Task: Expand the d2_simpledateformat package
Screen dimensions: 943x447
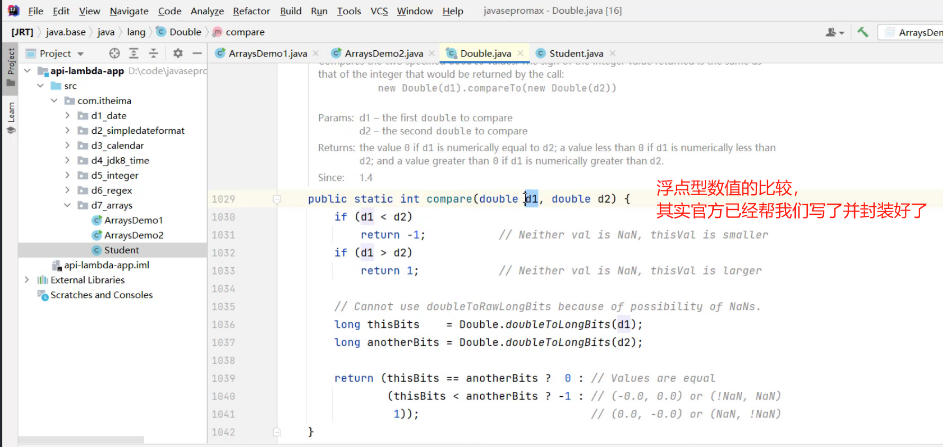Action: [67, 130]
